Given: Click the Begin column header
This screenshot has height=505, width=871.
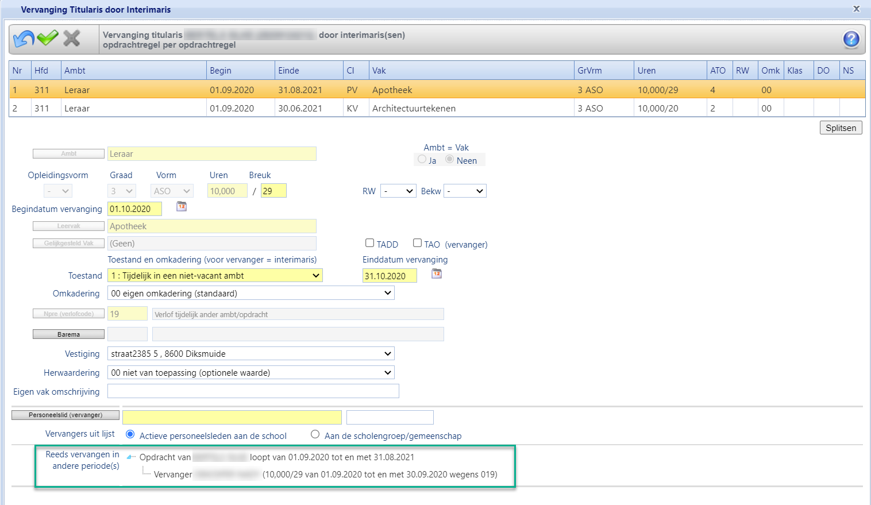Looking at the screenshot, I should 240,70.
